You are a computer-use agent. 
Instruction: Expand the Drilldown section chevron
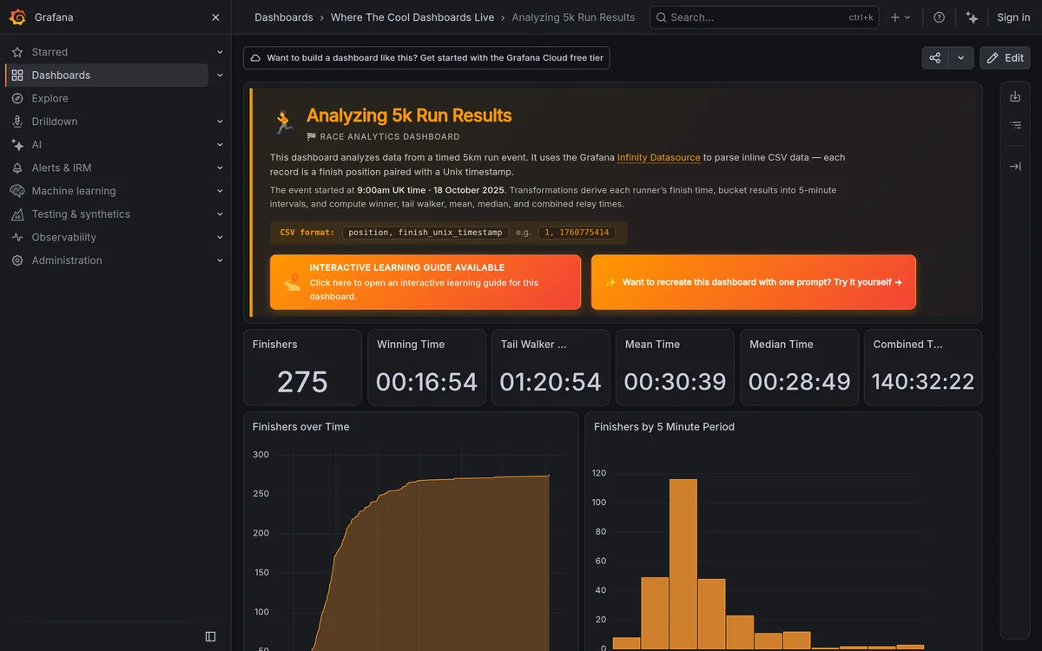(220, 122)
